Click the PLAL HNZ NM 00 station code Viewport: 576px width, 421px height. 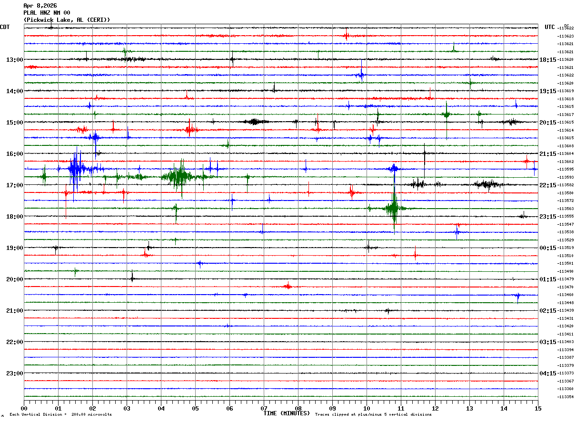point(47,13)
